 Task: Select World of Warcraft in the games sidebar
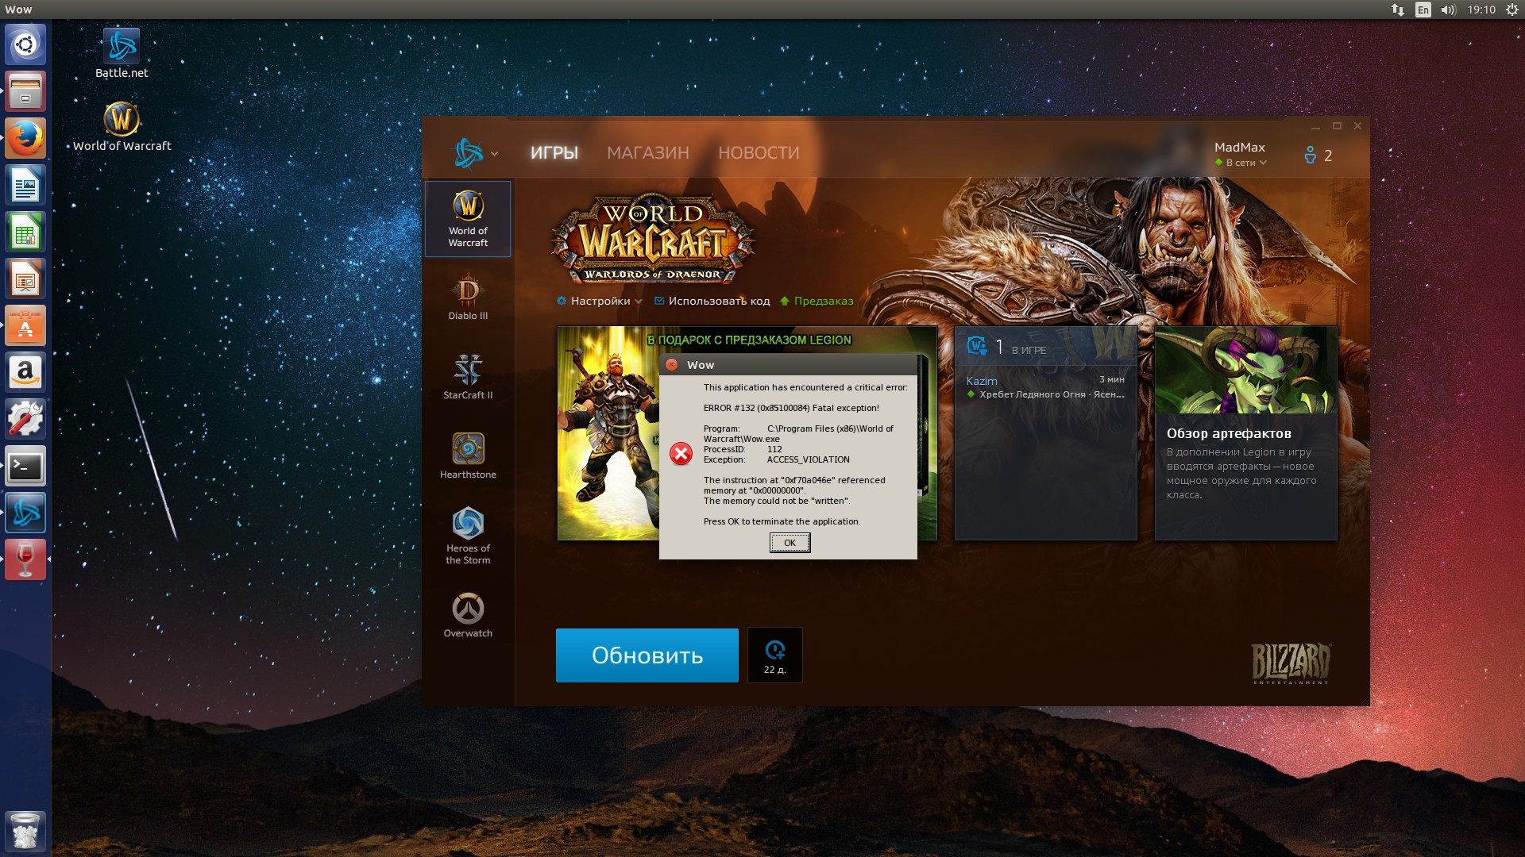tap(468, 218)
